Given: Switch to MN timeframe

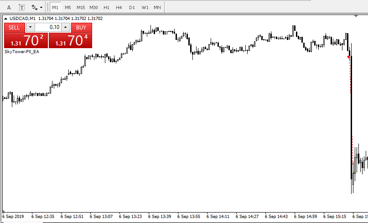Looking at the screenshot, I should (157, 7).
